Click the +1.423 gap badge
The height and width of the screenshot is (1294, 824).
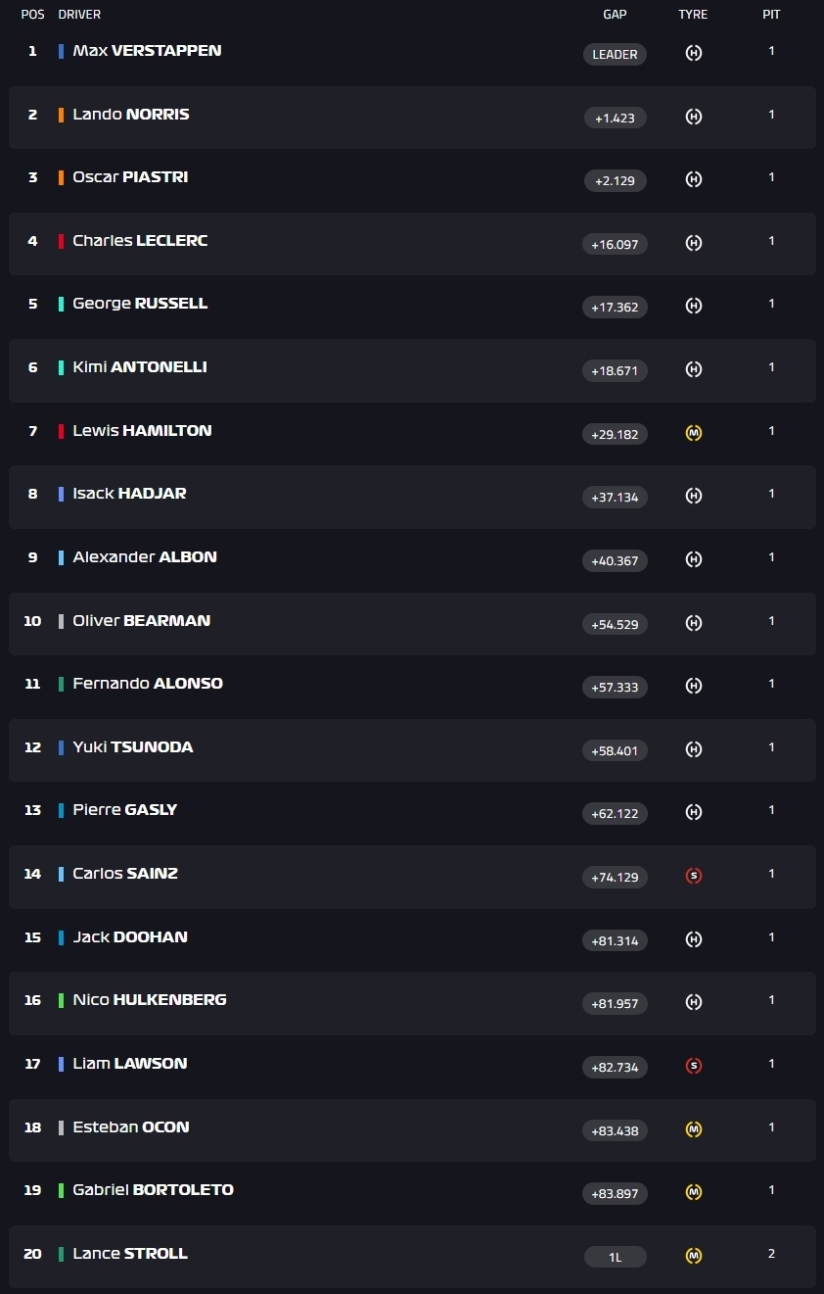(615, 118)
